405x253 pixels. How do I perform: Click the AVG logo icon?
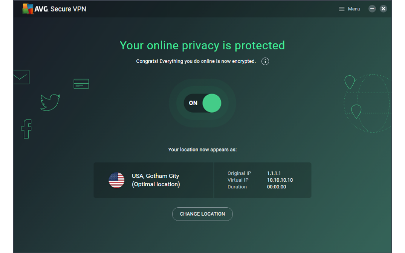[x=28, y=9]
